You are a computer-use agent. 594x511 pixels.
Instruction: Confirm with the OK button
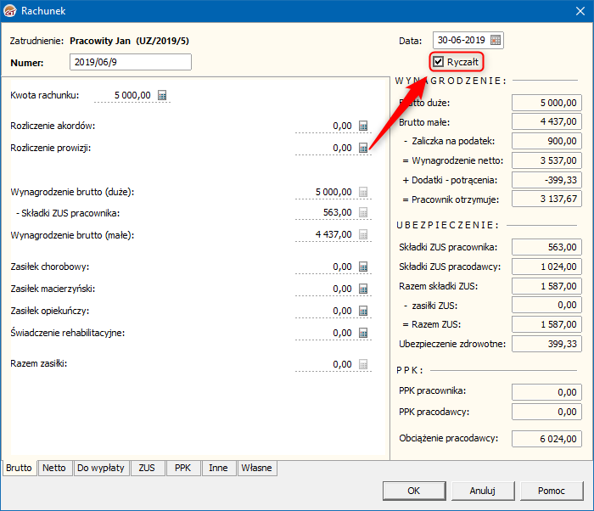414,491
